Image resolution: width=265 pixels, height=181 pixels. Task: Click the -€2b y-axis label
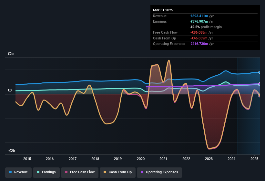[11, 151]
